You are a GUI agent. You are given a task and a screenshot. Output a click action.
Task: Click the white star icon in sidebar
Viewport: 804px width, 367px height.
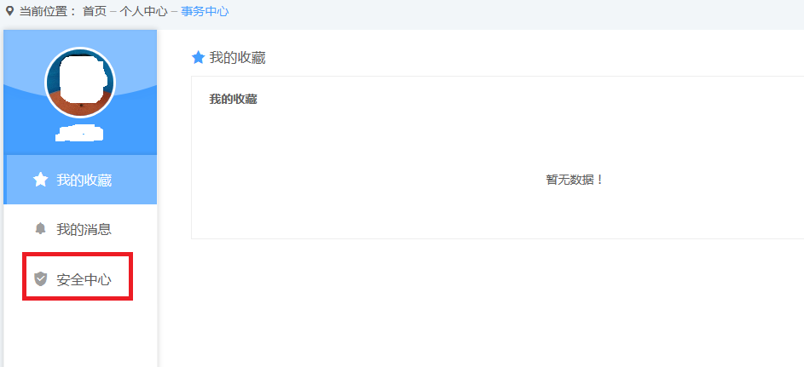tap(41, 180)
